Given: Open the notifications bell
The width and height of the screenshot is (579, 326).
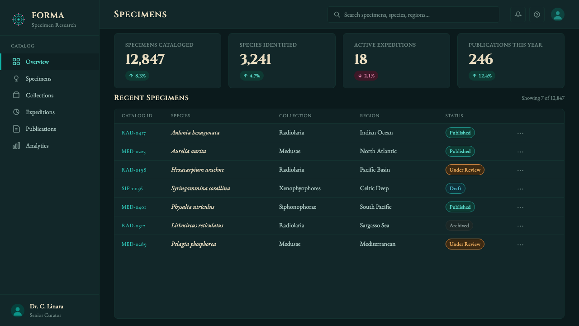Looking at the screenshot, I should [x=518, y=14].
